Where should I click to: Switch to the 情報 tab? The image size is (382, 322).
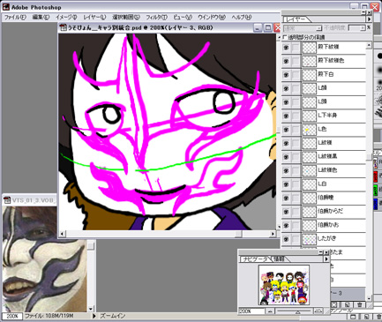279,259
